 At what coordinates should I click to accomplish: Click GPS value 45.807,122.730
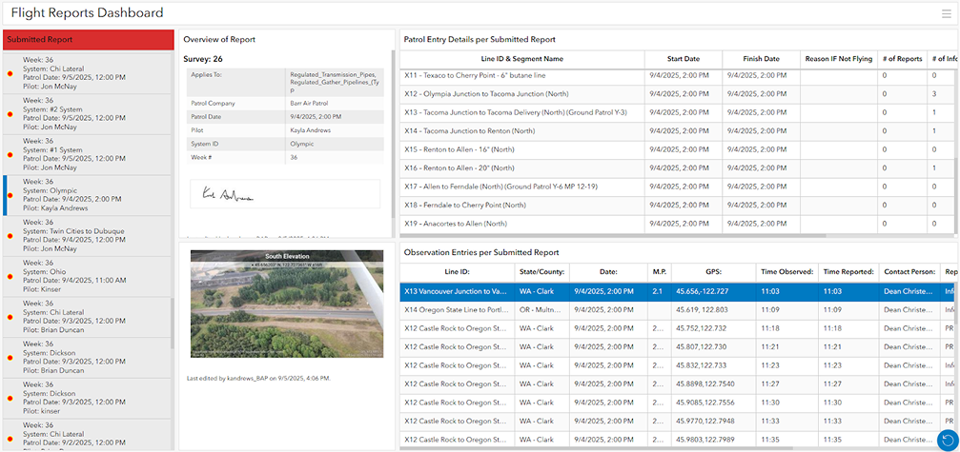[x=702, y=347]
